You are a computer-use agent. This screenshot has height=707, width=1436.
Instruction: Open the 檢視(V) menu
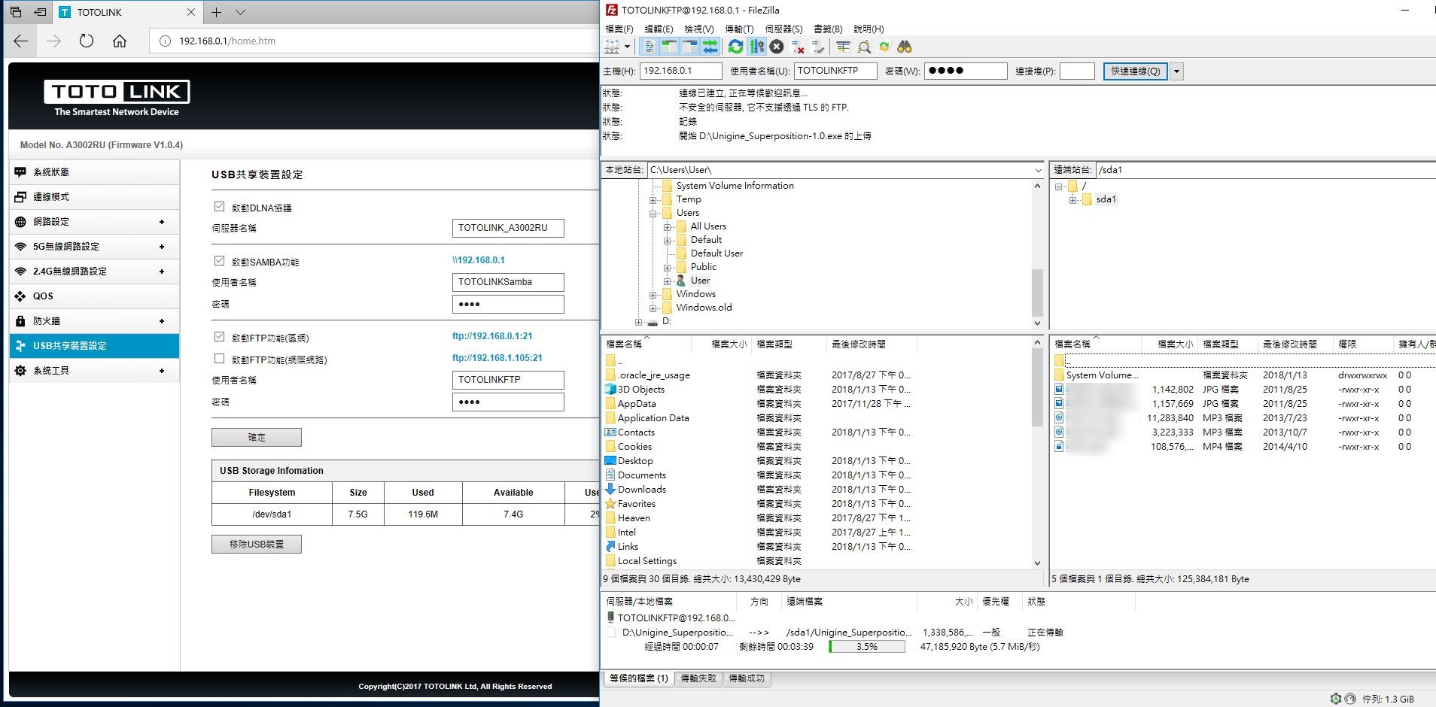(698, 29)
